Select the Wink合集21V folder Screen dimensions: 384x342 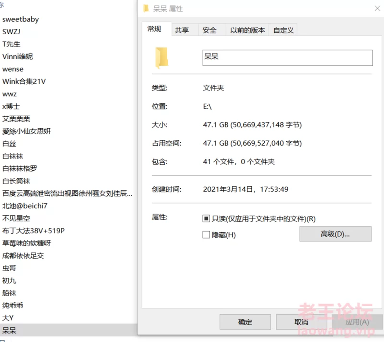click(x=24, y=82)
